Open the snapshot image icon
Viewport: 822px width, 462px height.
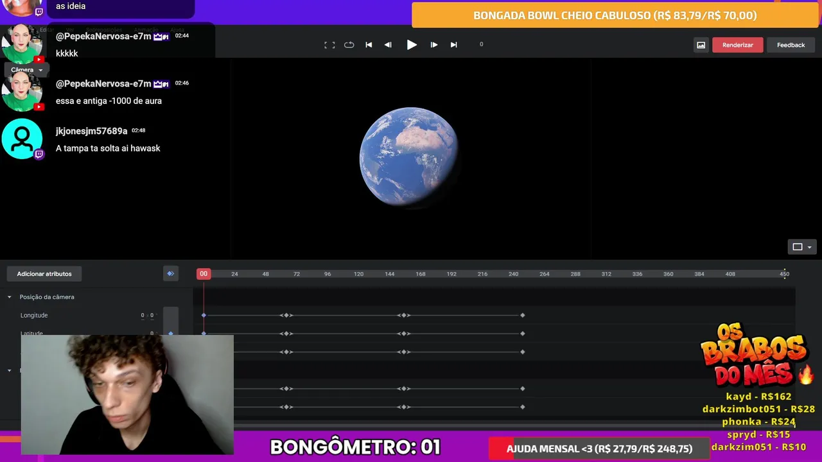coord(701,45)
